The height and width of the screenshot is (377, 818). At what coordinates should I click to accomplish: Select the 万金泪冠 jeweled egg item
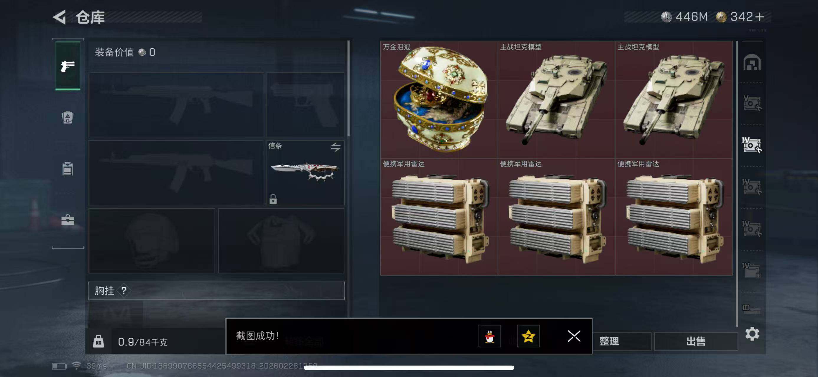[439, 100]
